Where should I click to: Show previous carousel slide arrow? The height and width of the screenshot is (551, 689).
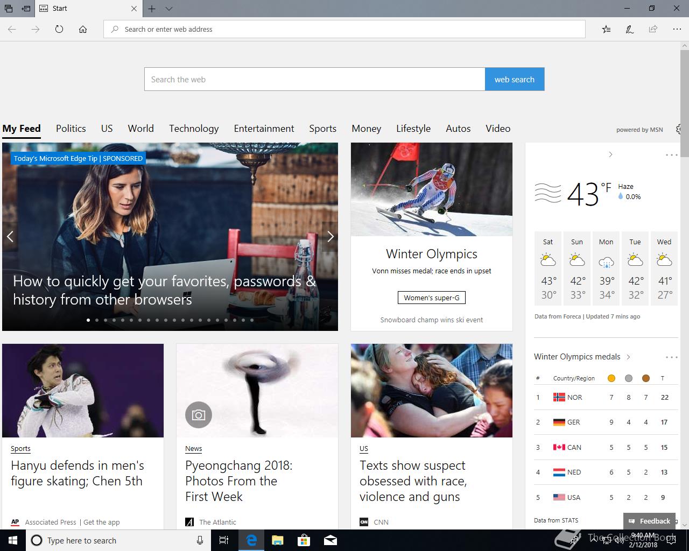[x=10, y=236]
